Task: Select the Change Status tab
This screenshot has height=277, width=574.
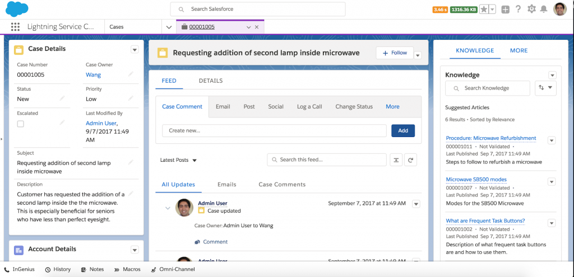Action: (354, 107)
